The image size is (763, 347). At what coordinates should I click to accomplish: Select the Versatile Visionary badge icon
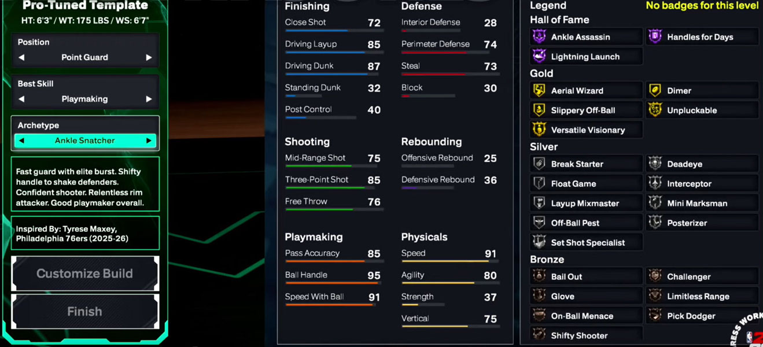tap(539, 130)
